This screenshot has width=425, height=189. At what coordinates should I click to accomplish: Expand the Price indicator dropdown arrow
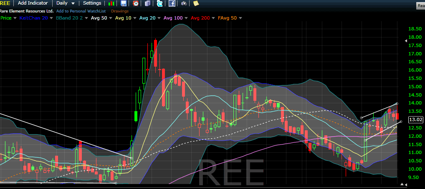click(15, 18)
